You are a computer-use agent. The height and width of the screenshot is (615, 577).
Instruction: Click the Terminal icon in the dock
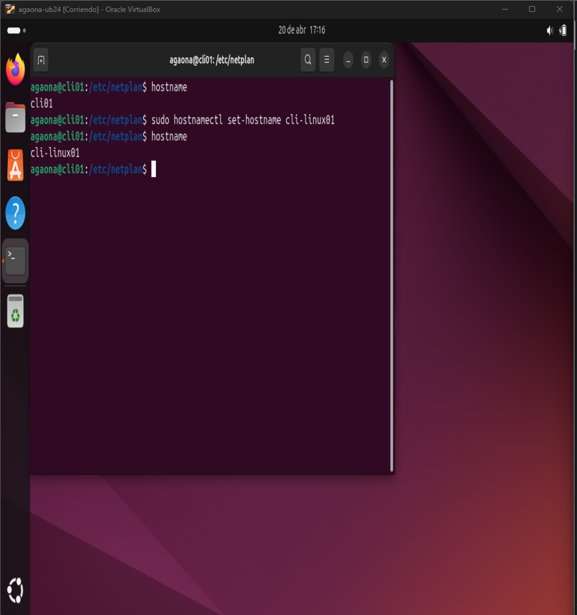pos(16,261)
